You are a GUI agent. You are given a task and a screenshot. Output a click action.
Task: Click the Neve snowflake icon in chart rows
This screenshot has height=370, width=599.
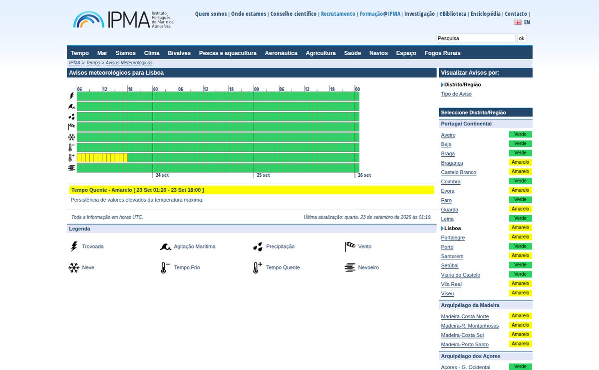pos(72,137)
